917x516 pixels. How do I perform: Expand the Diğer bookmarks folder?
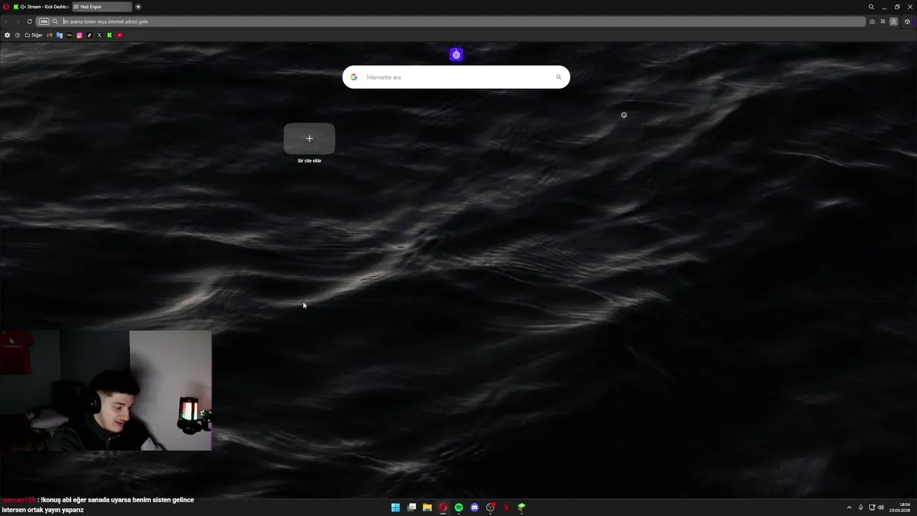point(34,35)
